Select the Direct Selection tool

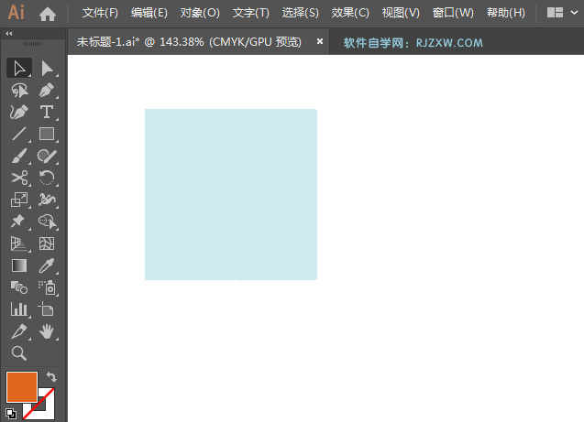(x=47, y=69)
